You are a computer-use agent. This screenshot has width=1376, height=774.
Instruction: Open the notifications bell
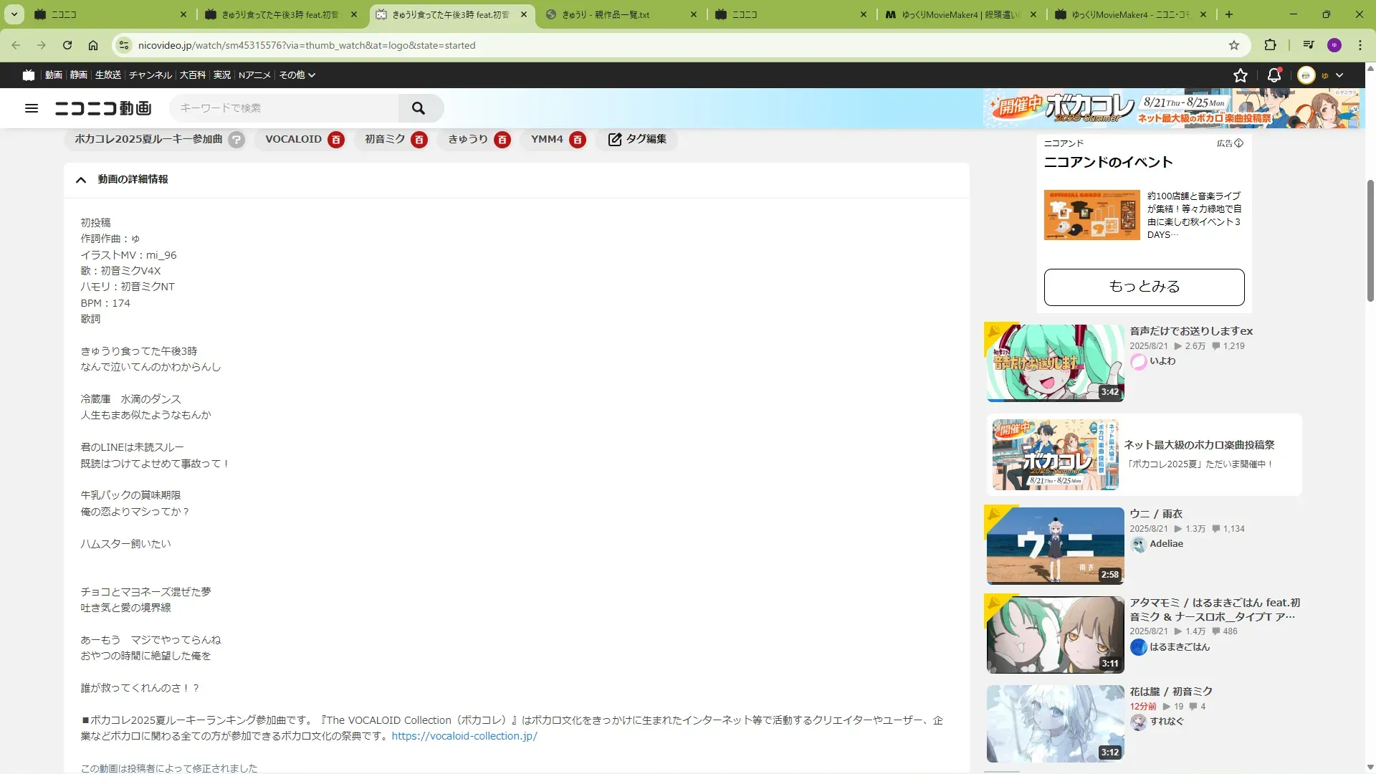tap(1274, 75)
